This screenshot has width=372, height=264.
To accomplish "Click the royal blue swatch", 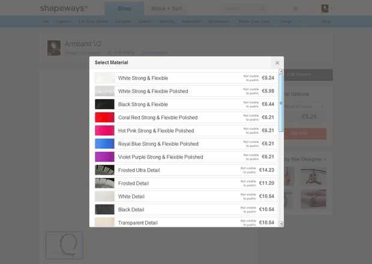I will coord(104,144).
